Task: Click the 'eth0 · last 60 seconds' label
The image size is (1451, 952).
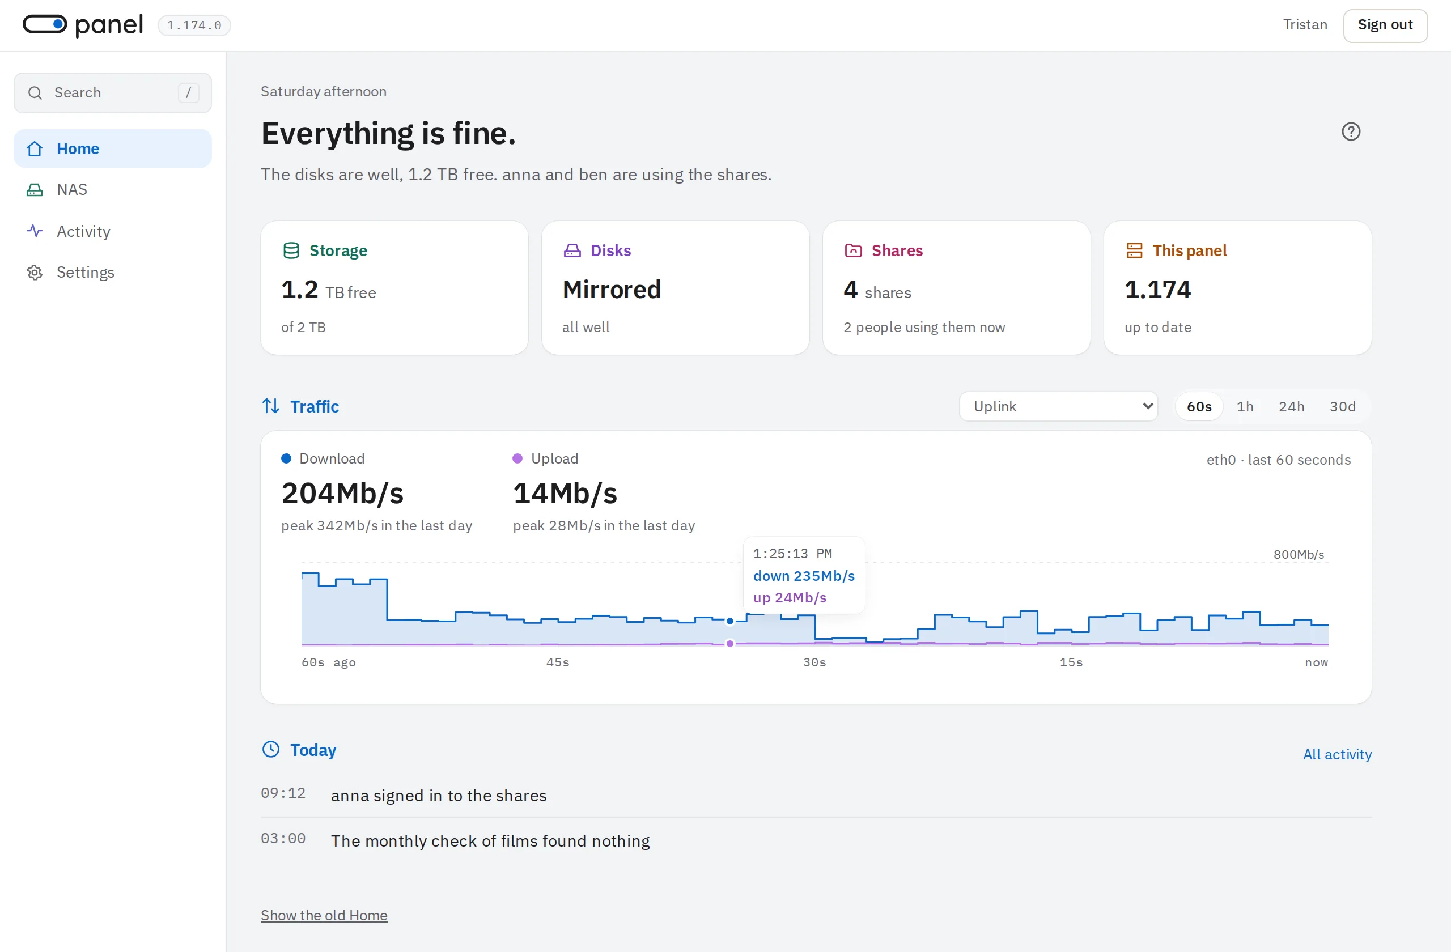Action: pyautogui.click(x=1279, y=460)
